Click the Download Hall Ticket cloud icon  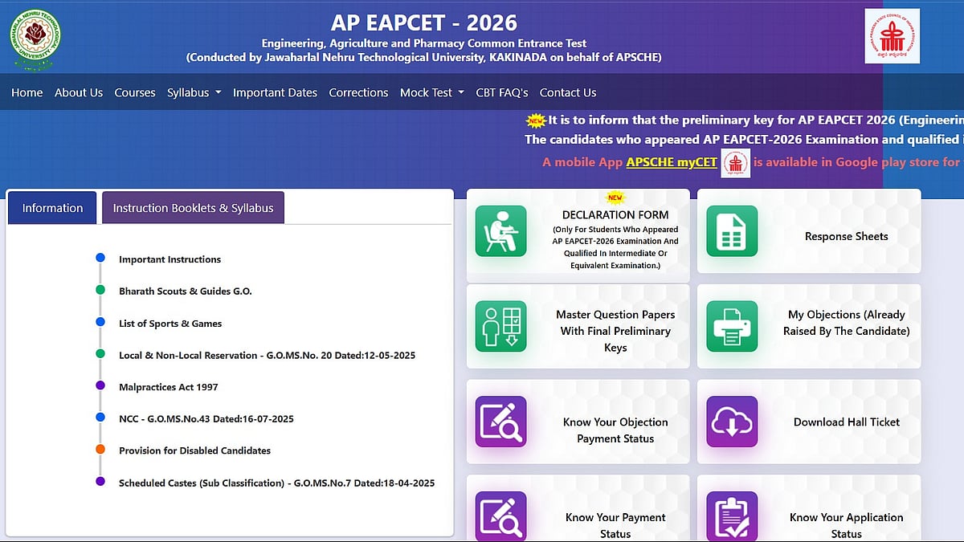click(732, 422)
